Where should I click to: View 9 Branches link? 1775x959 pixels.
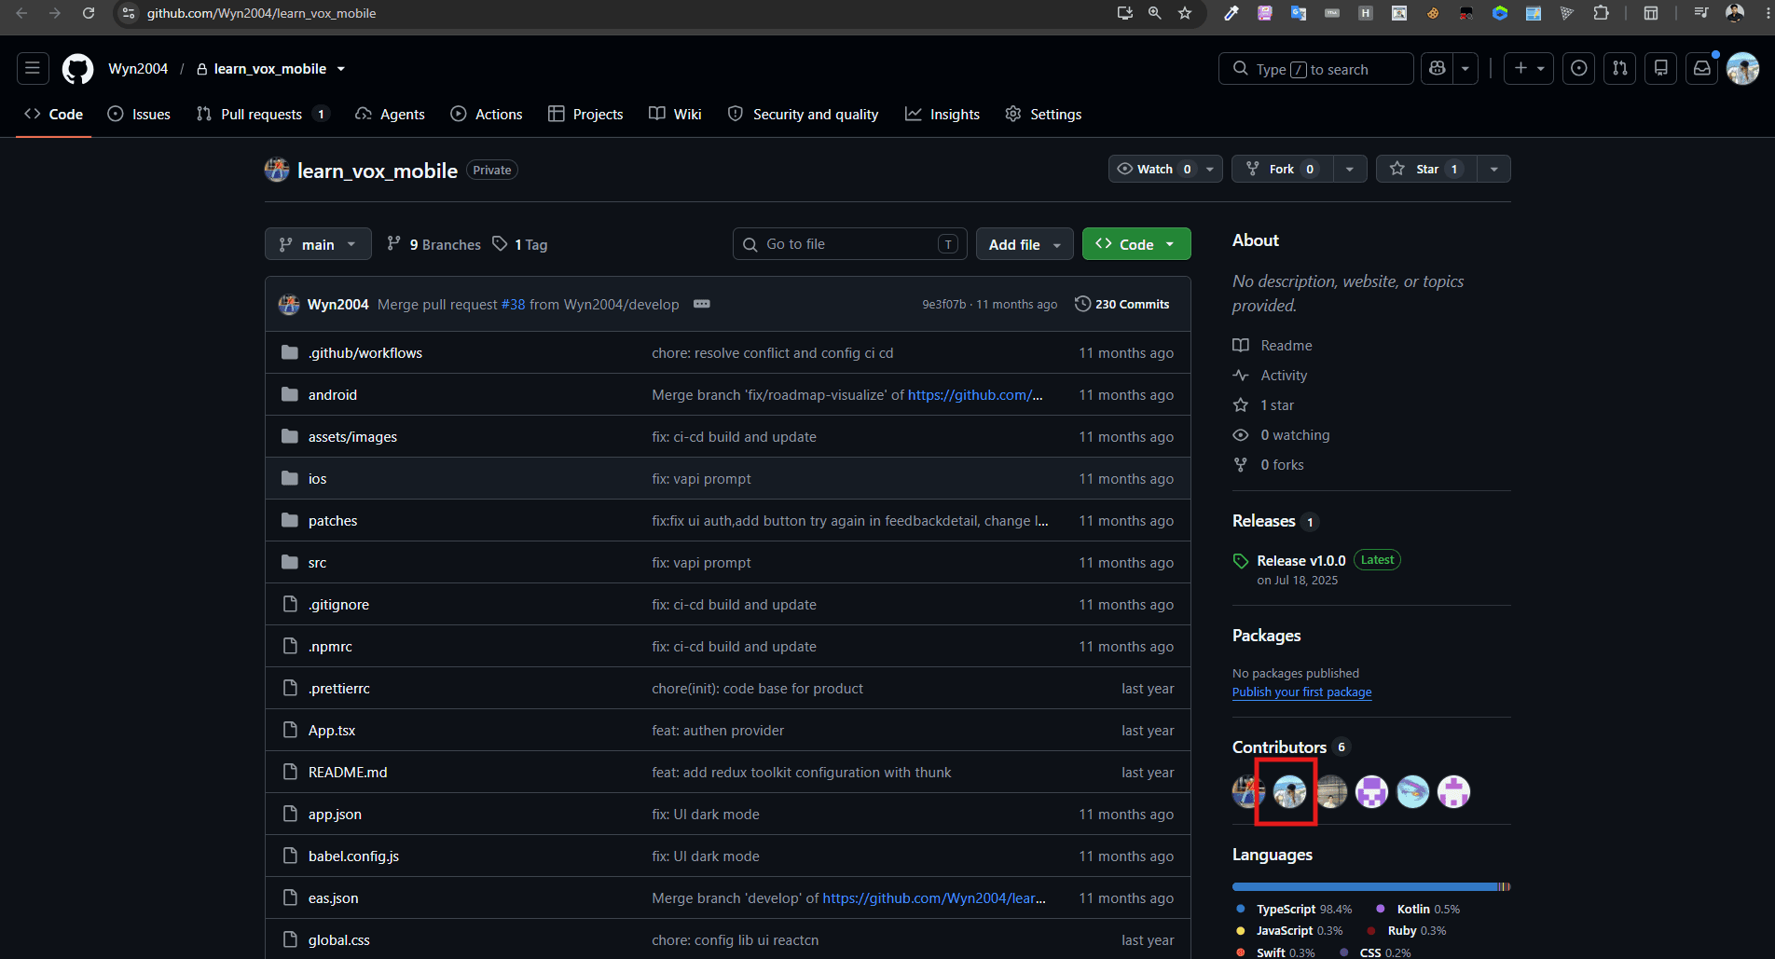tap(434, 244)
